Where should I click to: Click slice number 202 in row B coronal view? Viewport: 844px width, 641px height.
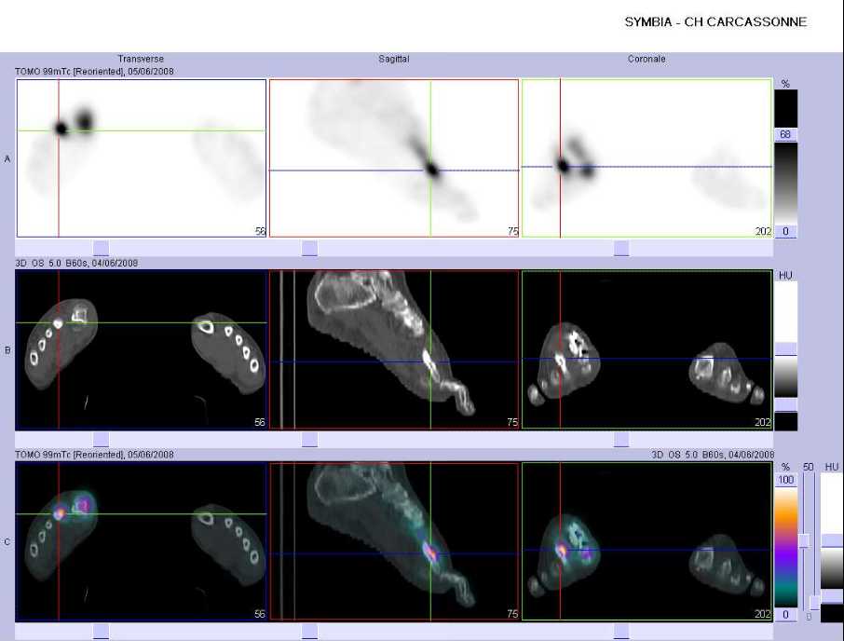click(763, 422)
